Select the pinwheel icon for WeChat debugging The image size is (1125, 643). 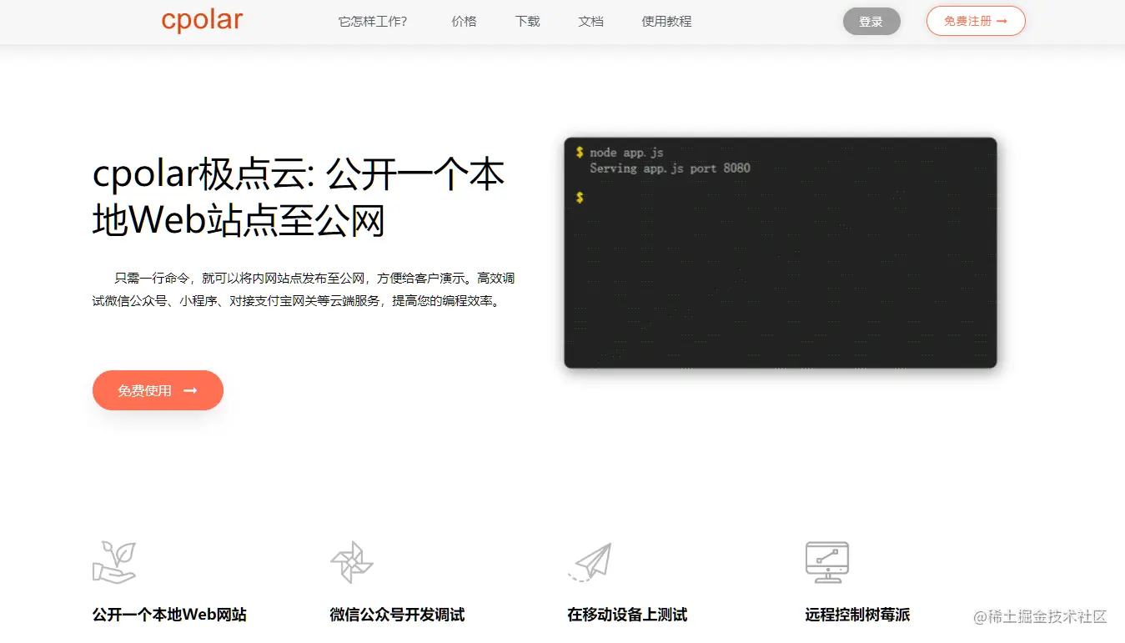point(350,560)
